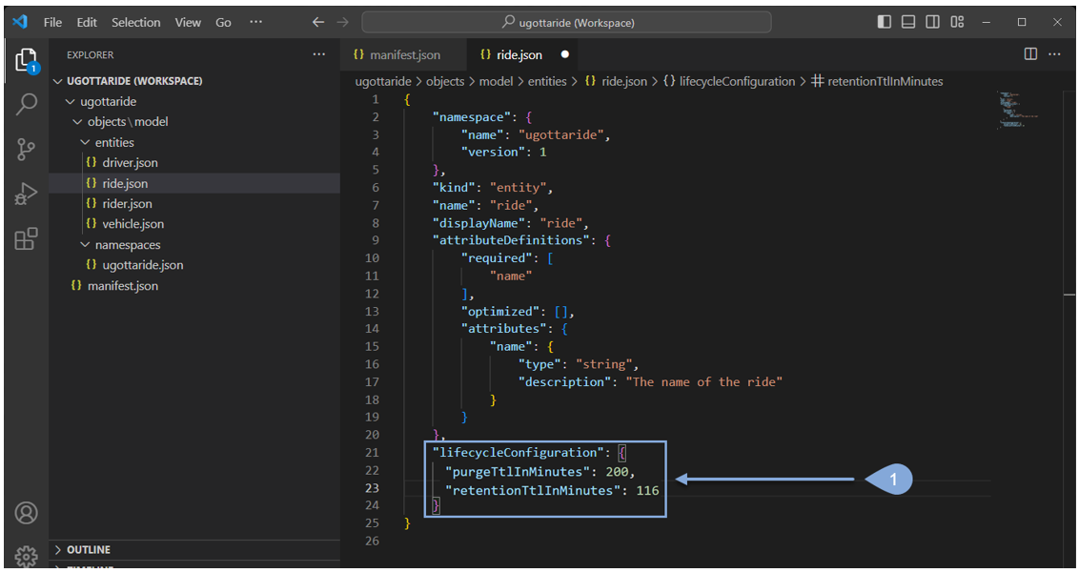Open the Extensions view
The width and height of the screenshot is (1079, 573).
point(26,238)
